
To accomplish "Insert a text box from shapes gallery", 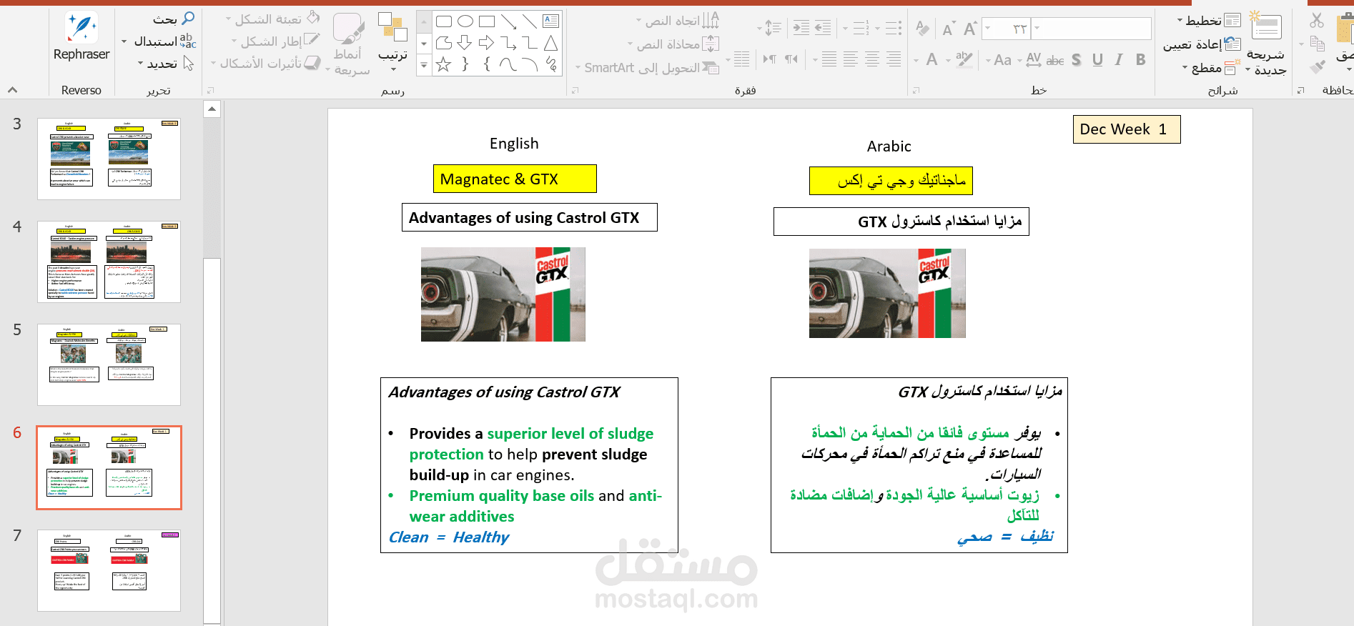I will pyautogui.click(x=551, y=21).
